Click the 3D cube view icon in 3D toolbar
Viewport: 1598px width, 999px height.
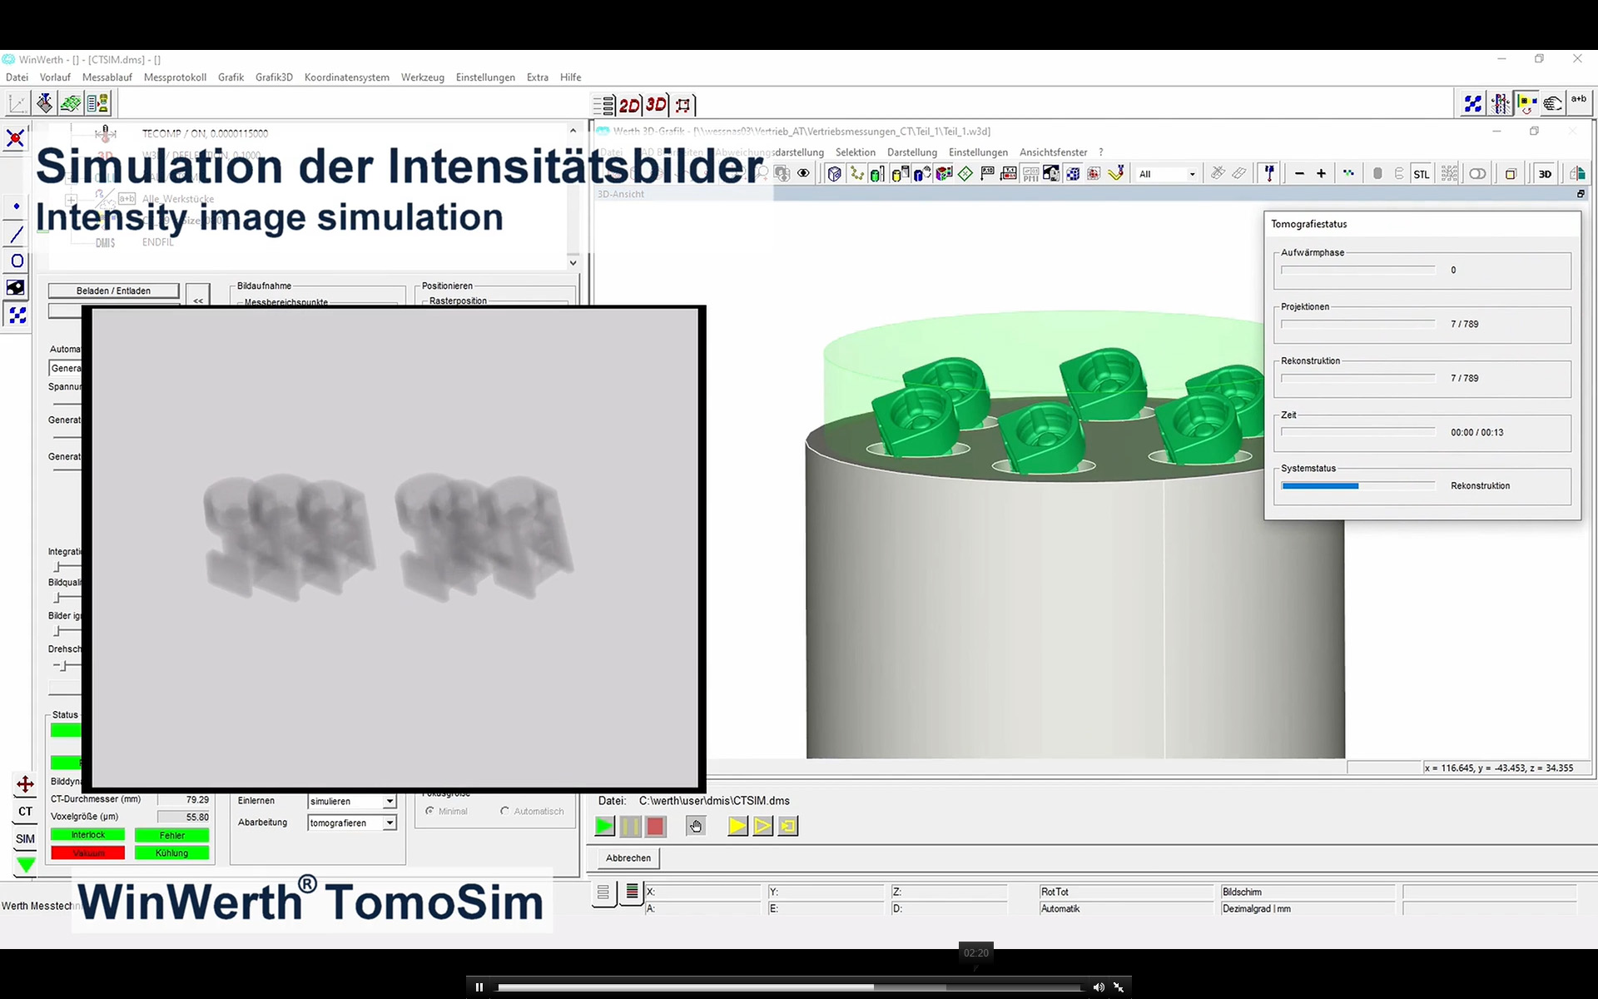tap(835, 173)
